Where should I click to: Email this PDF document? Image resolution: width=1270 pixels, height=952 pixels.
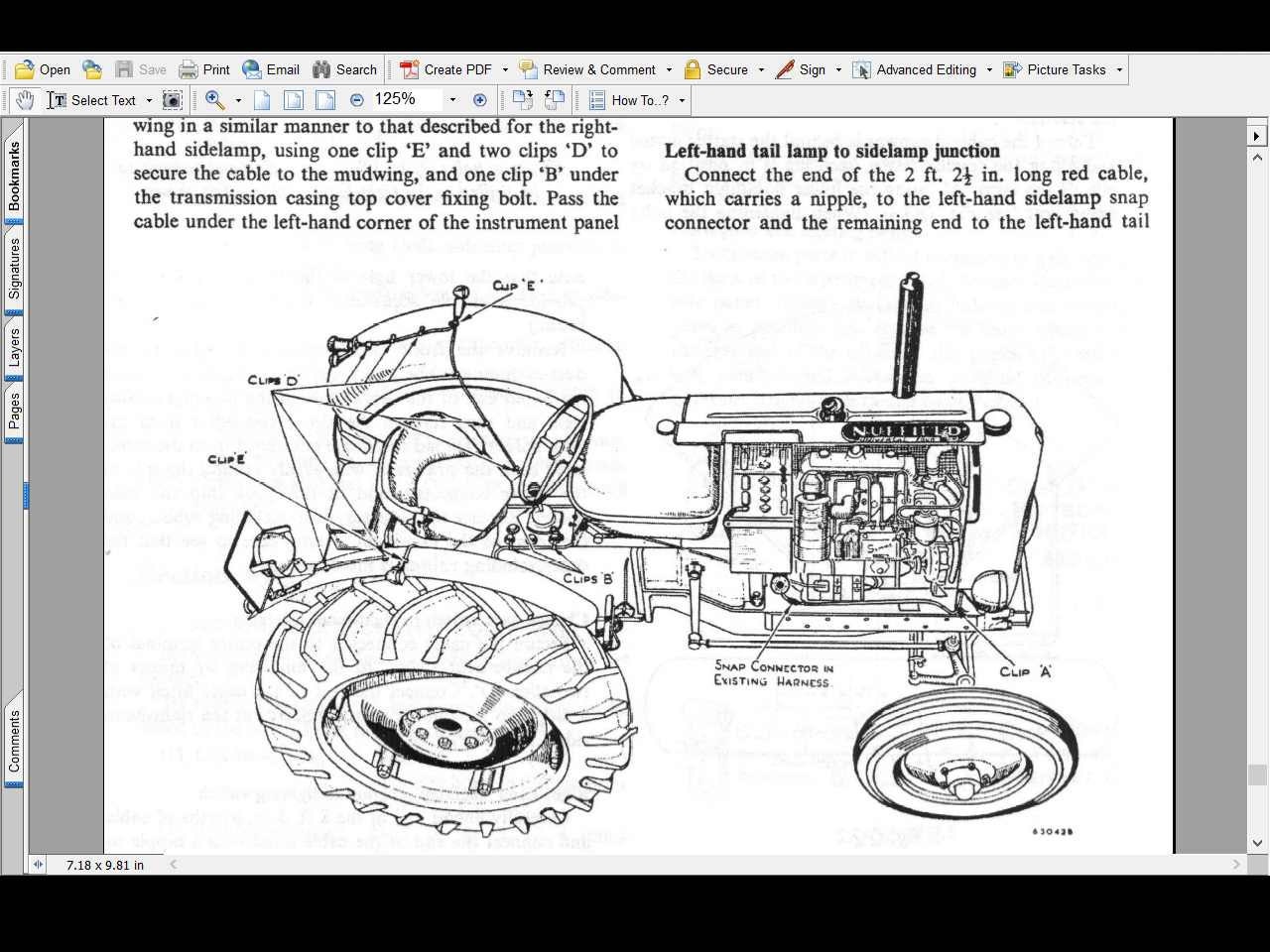pos(270,69)
